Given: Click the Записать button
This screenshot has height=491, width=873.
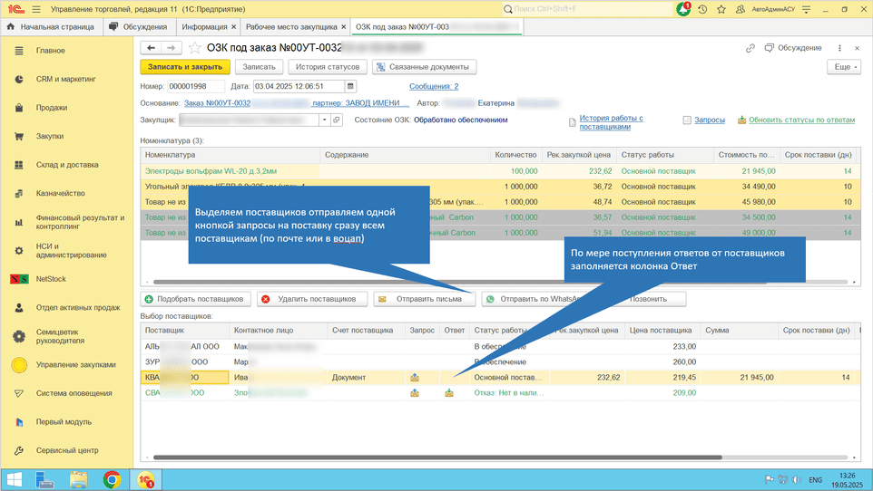Looking at the screenshot, I should [x=259, y=67].
